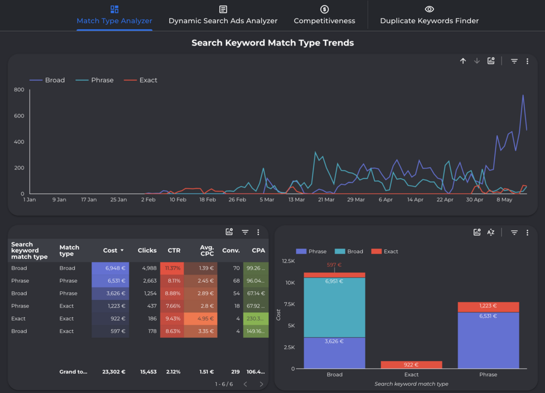Go to next table page arrow

coord(261,384)
